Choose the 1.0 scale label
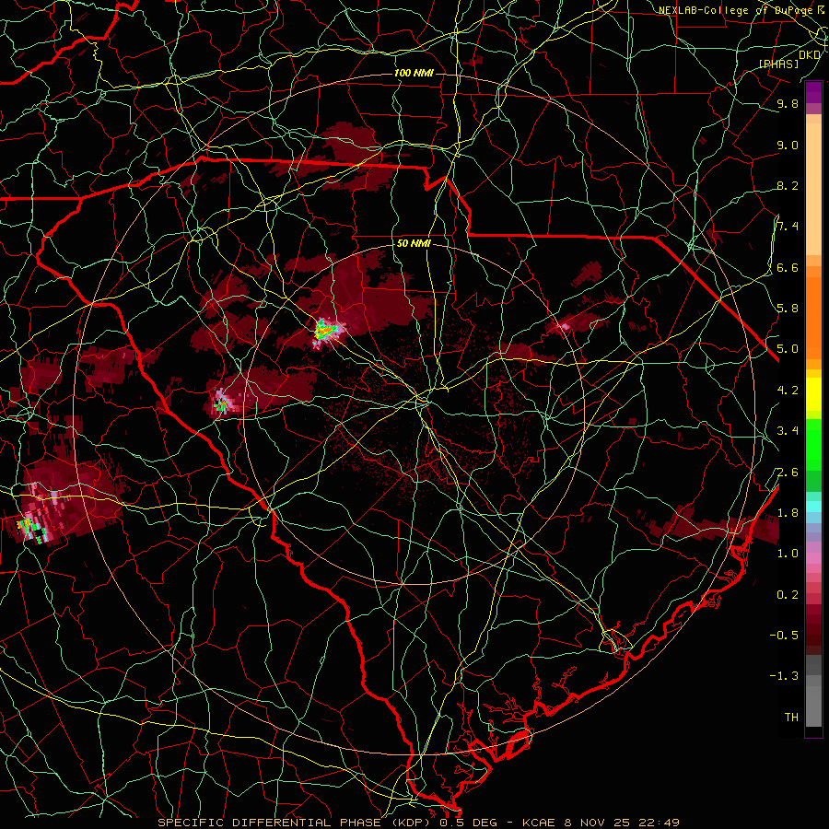829x829 pixels. pyautogui.click(x=788, y=553)
